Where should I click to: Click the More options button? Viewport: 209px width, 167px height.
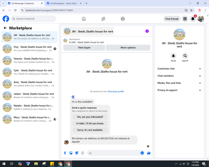pos(128,48)
